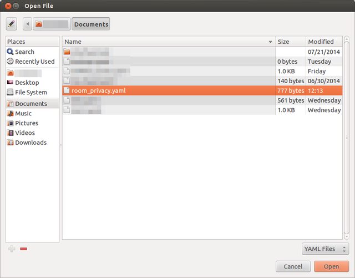Click the room_privacy.yaml file icon

click(x=67, y=90)
